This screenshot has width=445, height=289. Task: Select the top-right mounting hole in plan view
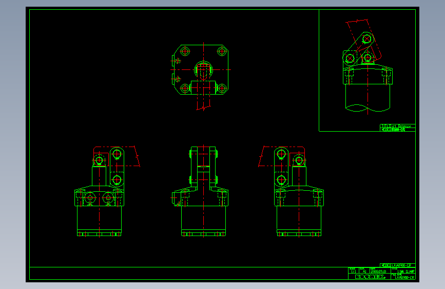click(222, 51)
